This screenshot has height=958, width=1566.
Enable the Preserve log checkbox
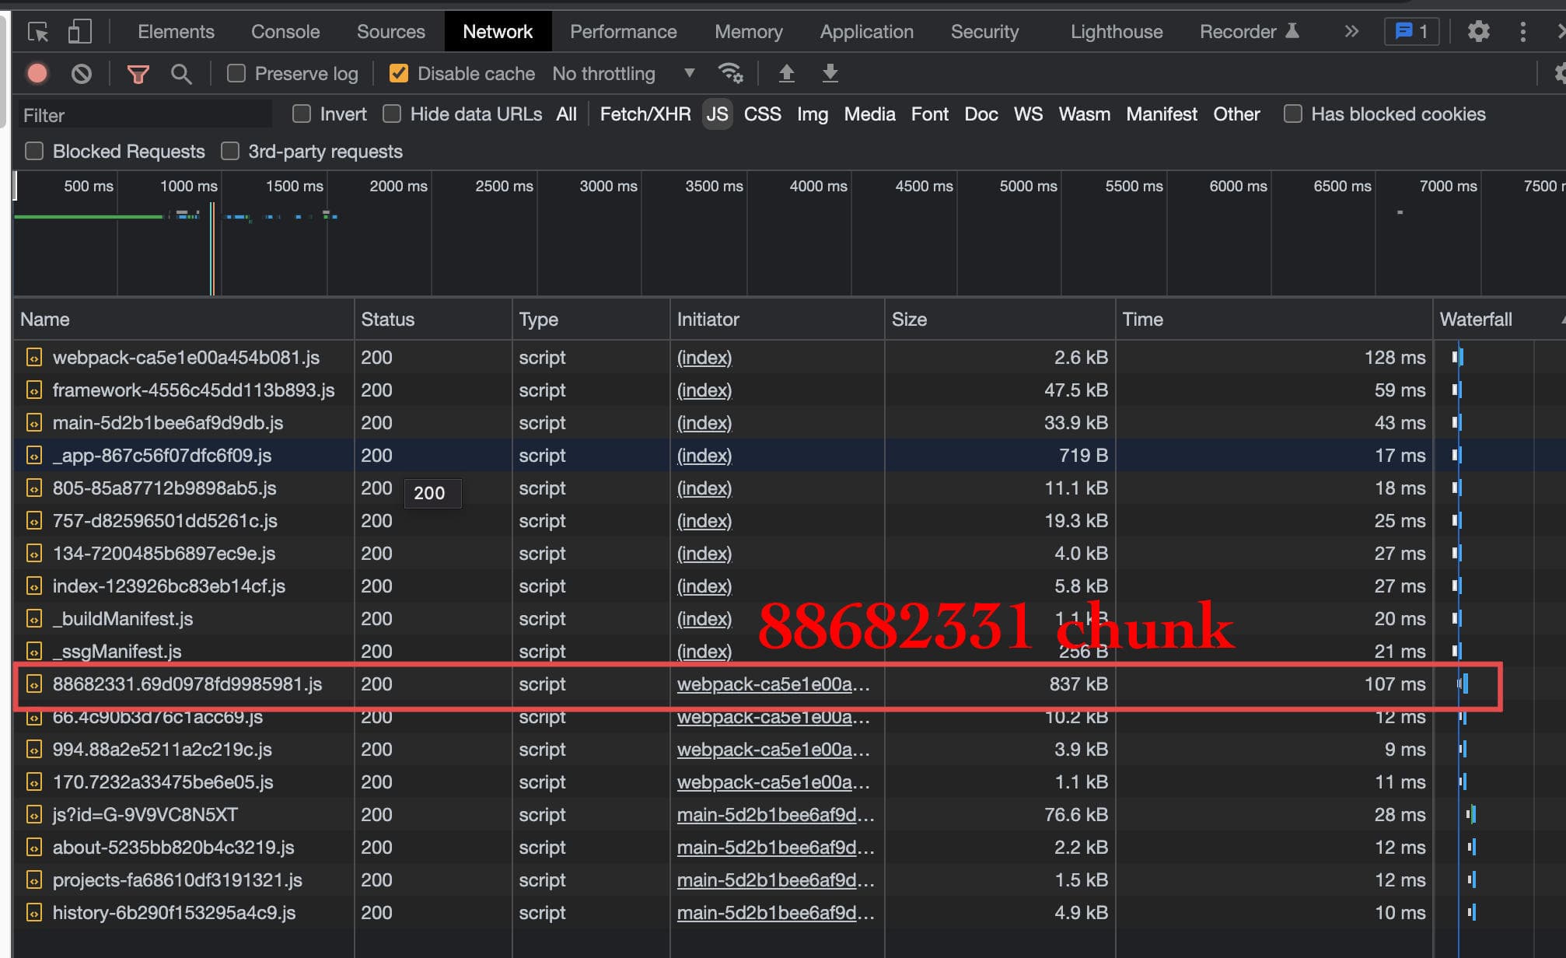pos(236,74)
